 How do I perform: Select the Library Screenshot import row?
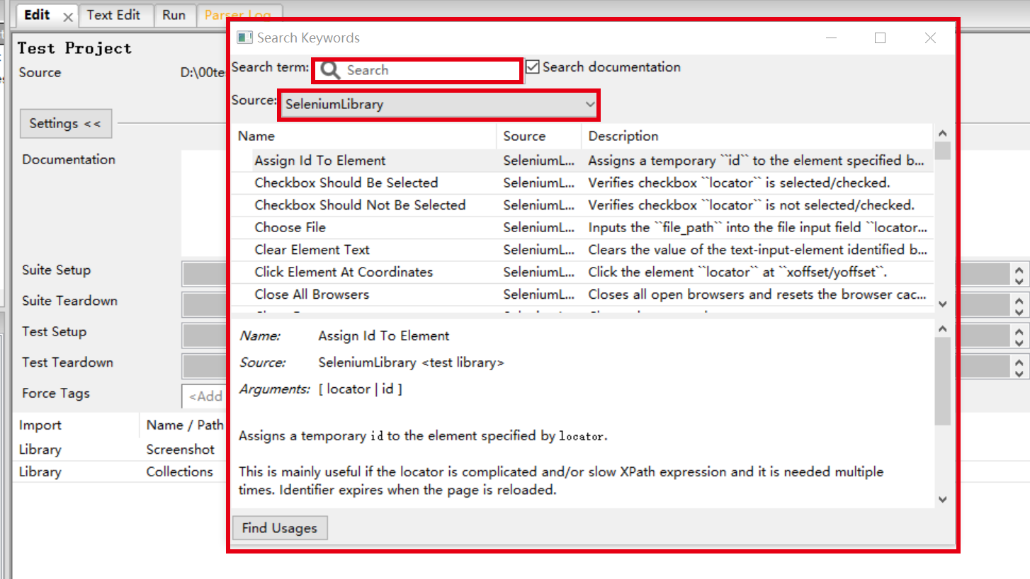click(x=119, y=449)
